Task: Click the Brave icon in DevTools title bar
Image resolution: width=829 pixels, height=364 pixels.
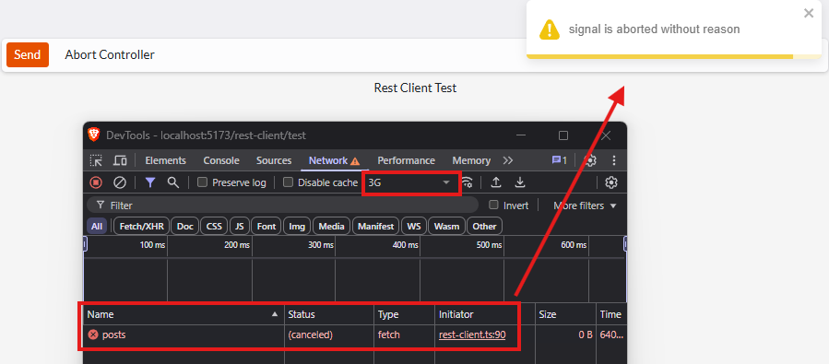Action: (x=94, y=135)
